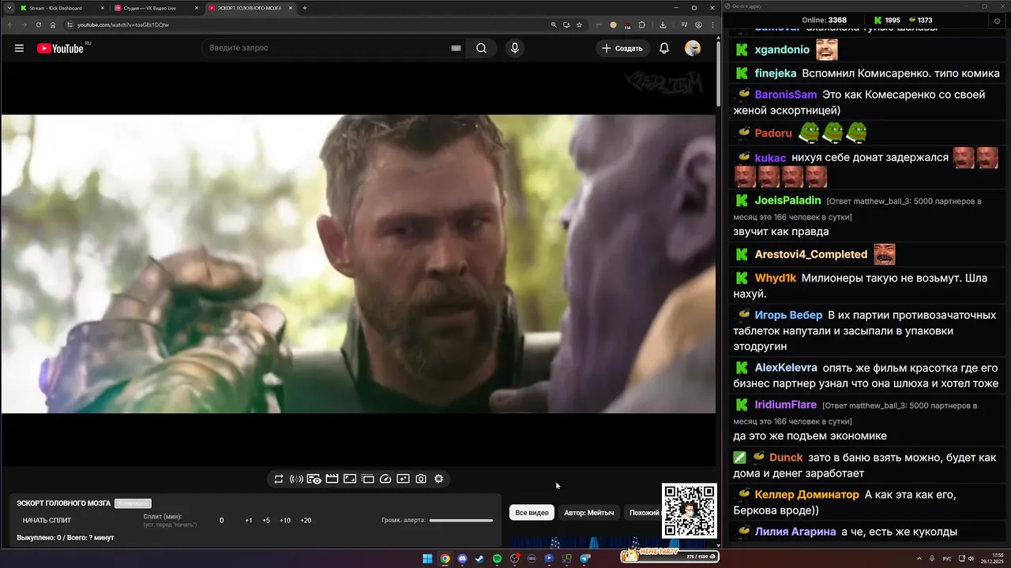Open the tab search dropdown arrow

click(9, 8)
